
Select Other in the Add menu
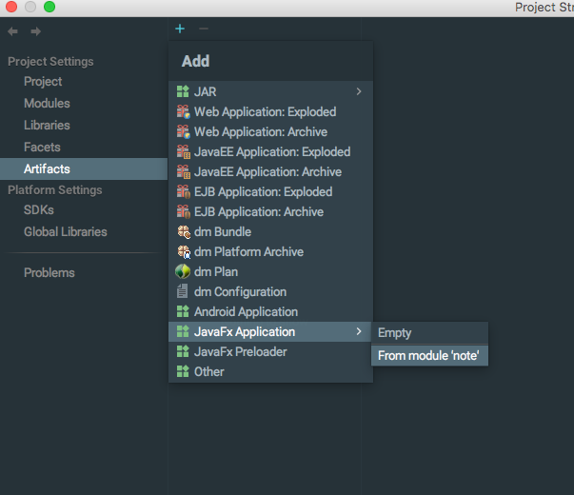click(270, 371)
